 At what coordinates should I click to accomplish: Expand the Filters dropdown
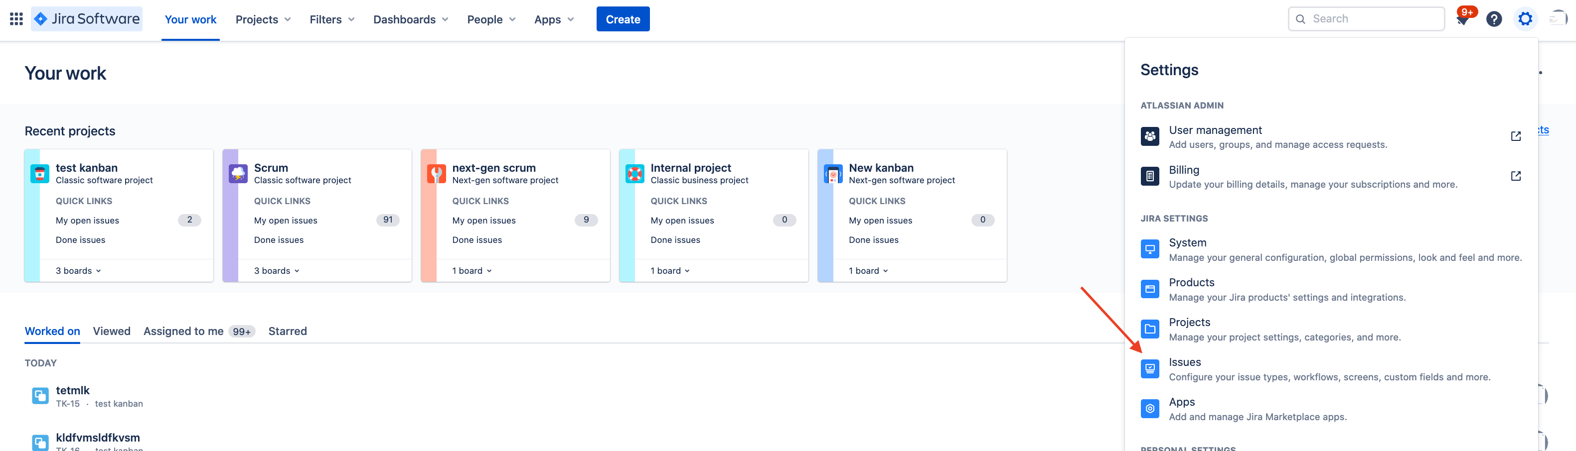pos(332,19)
